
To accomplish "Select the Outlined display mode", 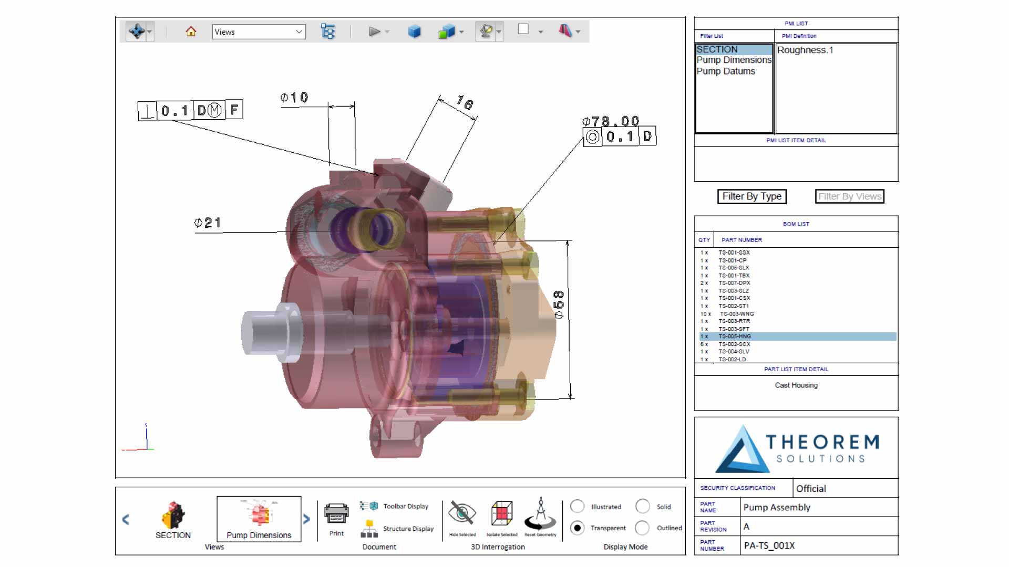I will [x=642, y=528].
